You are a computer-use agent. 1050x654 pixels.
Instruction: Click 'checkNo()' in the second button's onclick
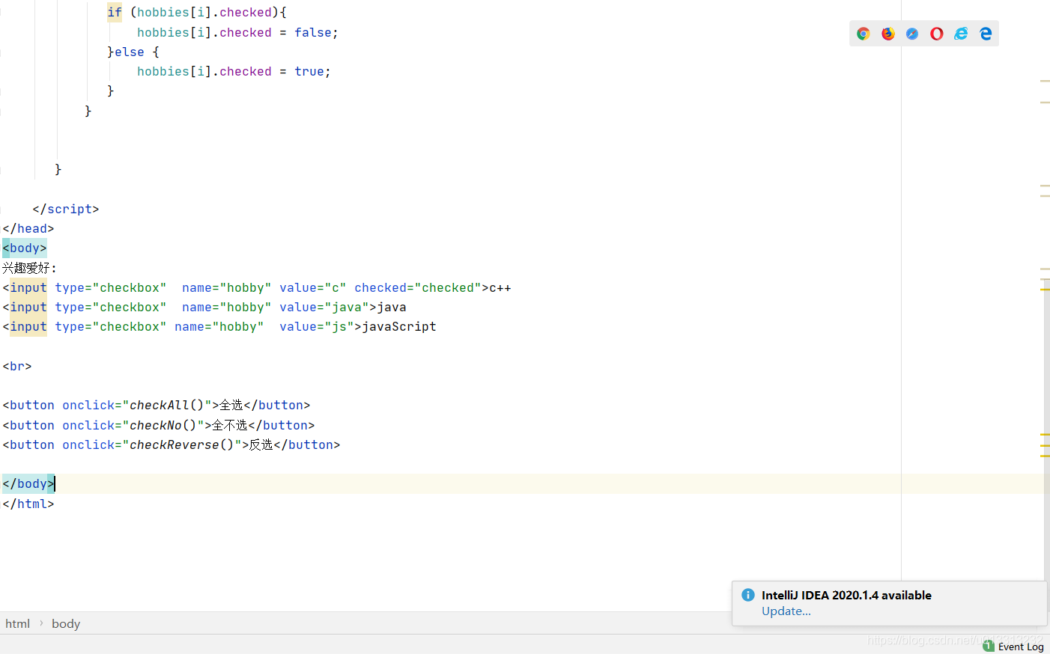click(x=163, y=425)
